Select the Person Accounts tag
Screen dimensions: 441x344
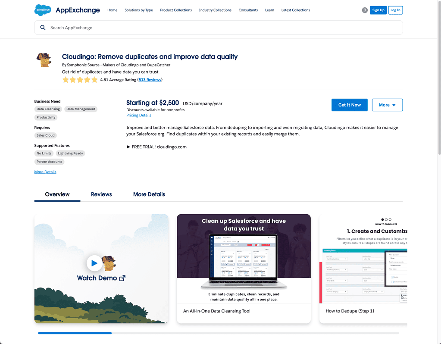[49, 162]
